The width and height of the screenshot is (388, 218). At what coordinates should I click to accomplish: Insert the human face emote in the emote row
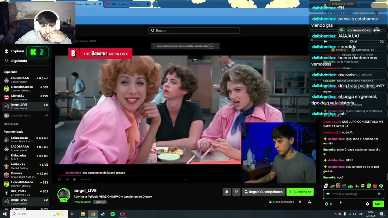point(338,186)
